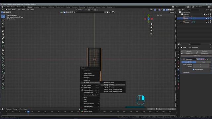
Task: Click the Blender logo menu icon
Action: coord(2,7)
